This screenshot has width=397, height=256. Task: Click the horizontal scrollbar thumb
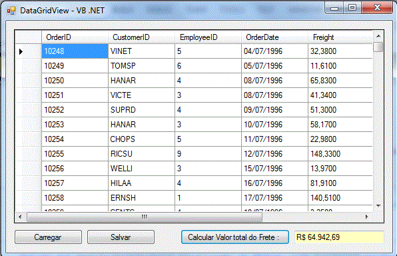click(x=145, y=217)
